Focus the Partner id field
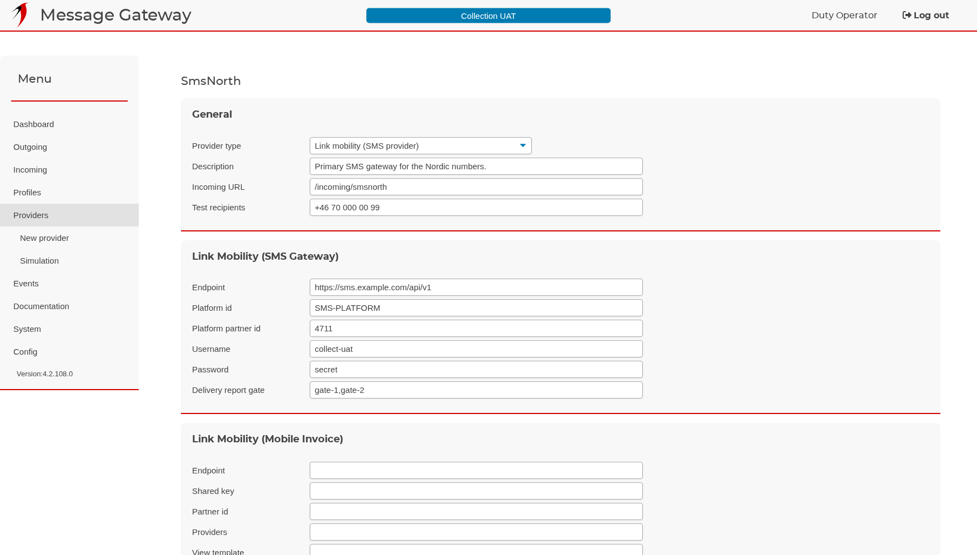The image size is (977, 555). [476, 512]
